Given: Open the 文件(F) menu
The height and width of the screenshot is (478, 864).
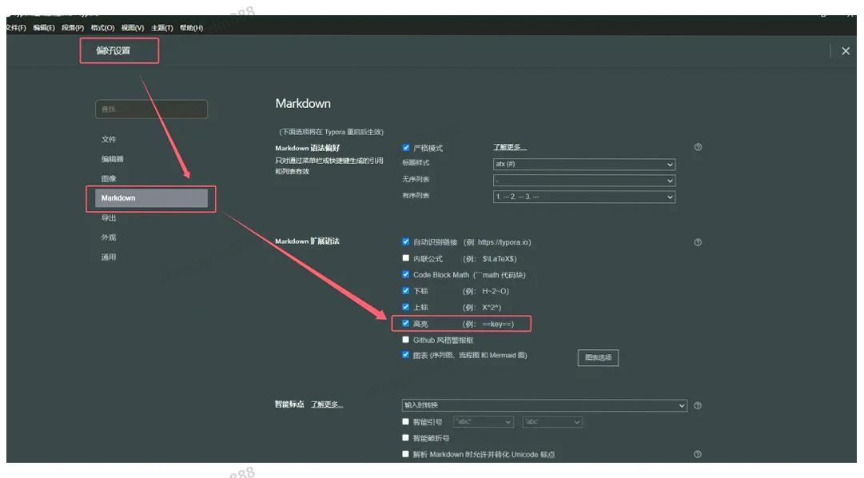Looking at the screenshot, I should click(x=16, y=27).
